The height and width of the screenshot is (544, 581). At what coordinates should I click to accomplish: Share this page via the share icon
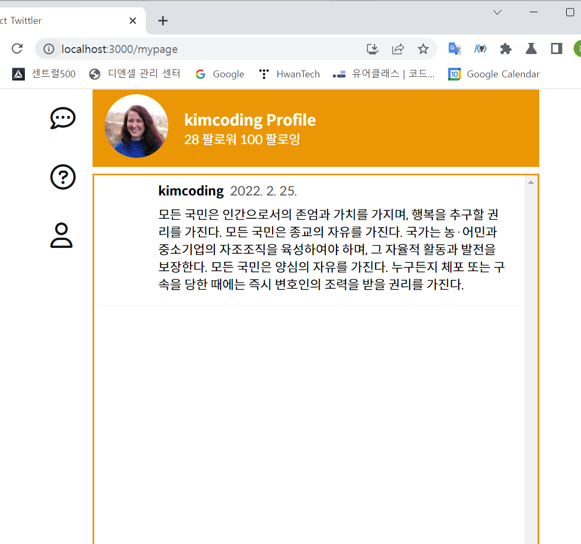pyautogui.click(x=398, y=49)
